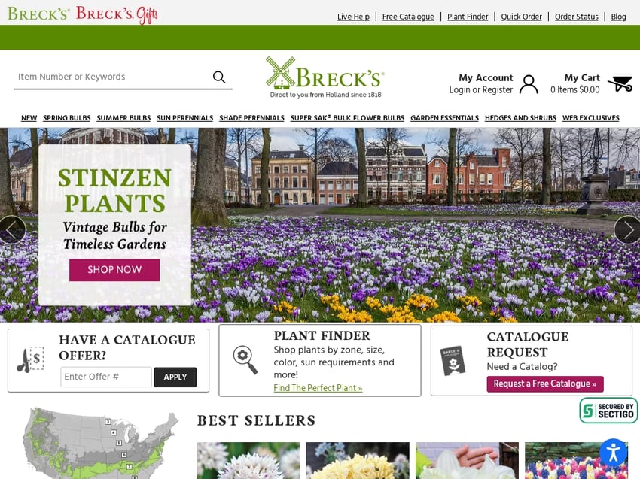Open the accessibility options icon
640x479 pixels.
tap(613, 453)
